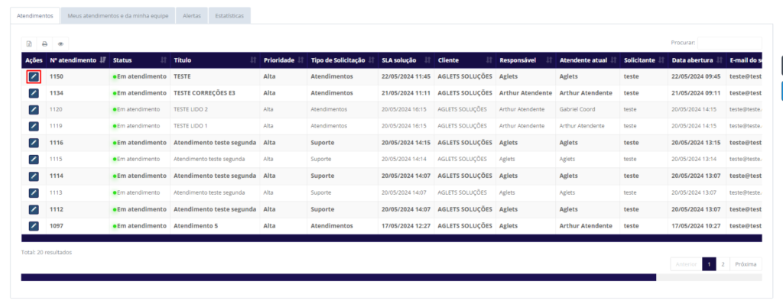Edit atendimento 1116 using its pencil icon
Screen dimensions: 783x304
(34, 143)
